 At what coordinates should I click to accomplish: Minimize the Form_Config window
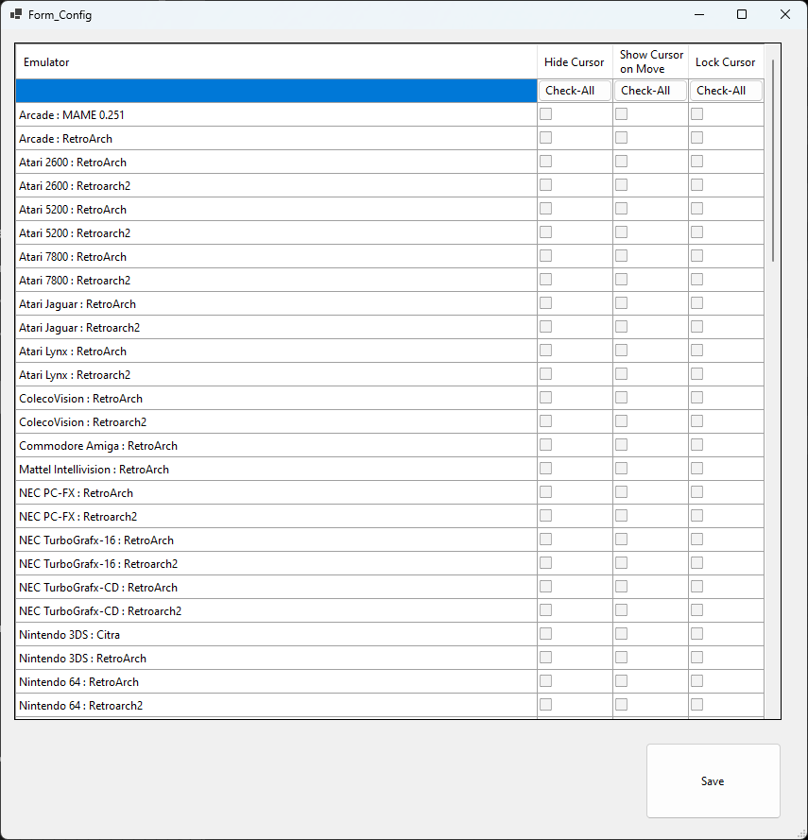tap(699, 14)
